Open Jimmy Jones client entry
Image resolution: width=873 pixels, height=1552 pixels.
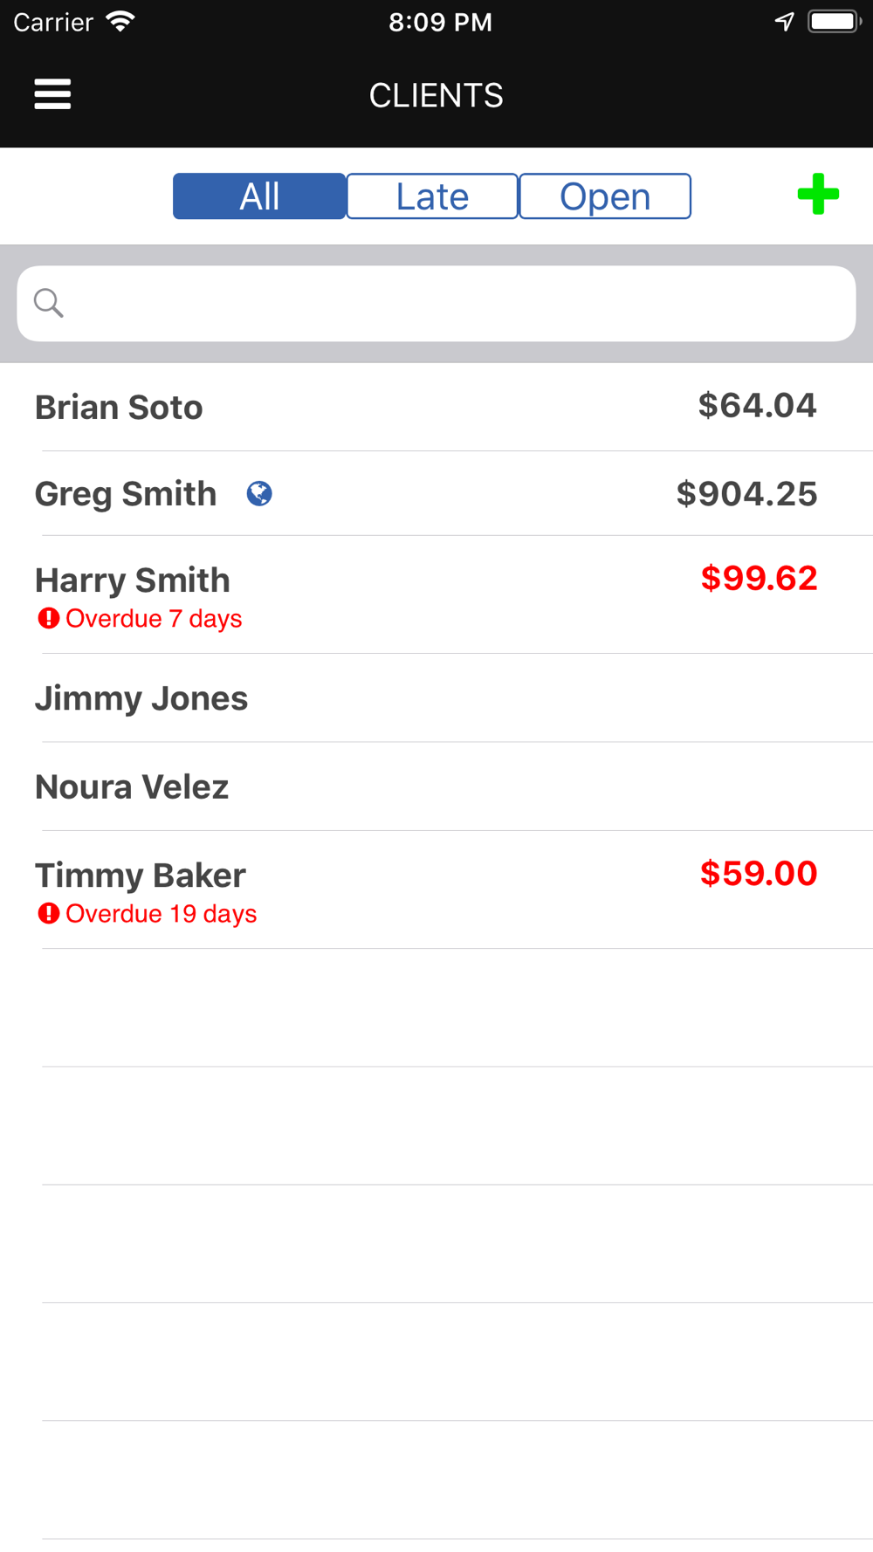click(x=141, y=698)
